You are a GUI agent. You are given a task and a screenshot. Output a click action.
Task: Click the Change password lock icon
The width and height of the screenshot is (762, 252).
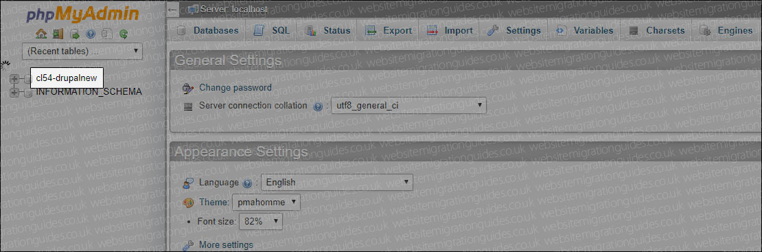(187, 88)
